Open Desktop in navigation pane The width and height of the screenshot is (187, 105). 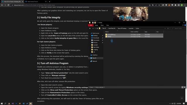click(95, 36)
